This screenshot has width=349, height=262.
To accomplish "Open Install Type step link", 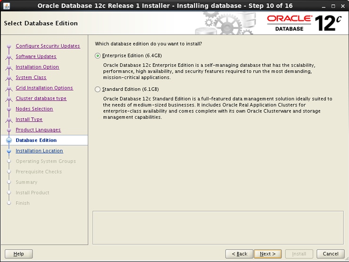I will click(29, 119).
